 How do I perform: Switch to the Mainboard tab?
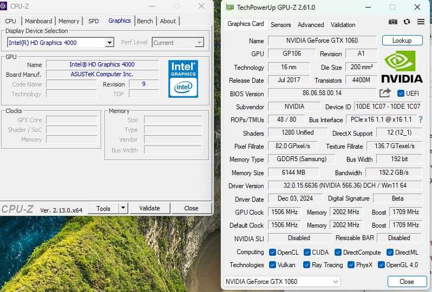[38, 21]
